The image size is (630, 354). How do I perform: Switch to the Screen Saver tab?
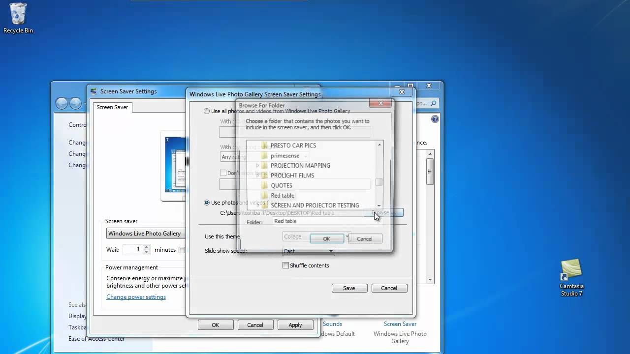pos(112,107)
